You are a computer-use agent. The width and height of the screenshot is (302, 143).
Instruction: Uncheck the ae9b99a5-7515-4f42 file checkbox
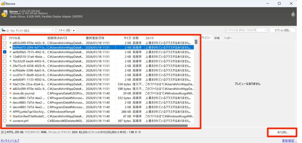[4, 52]
